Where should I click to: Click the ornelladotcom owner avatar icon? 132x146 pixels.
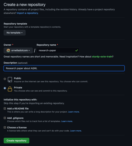tap(8, 50)
